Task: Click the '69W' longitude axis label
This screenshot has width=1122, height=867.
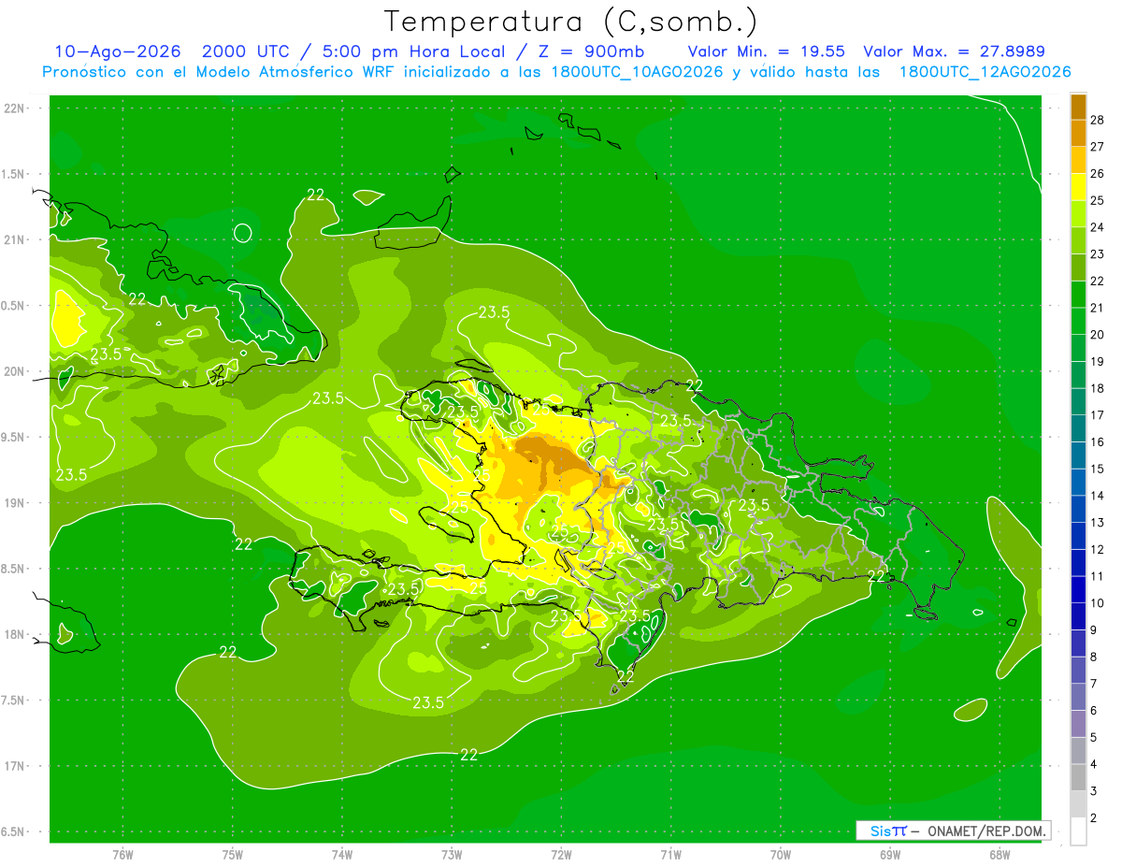Action: coord(890,855)
